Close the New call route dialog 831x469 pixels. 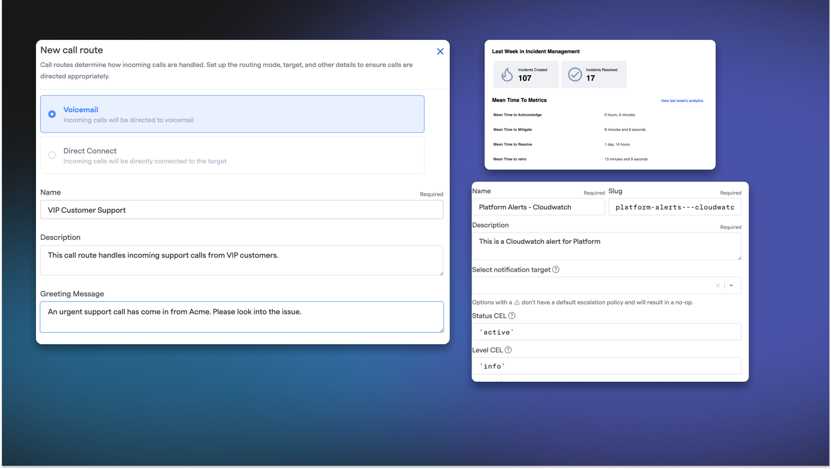pos(440,51)
